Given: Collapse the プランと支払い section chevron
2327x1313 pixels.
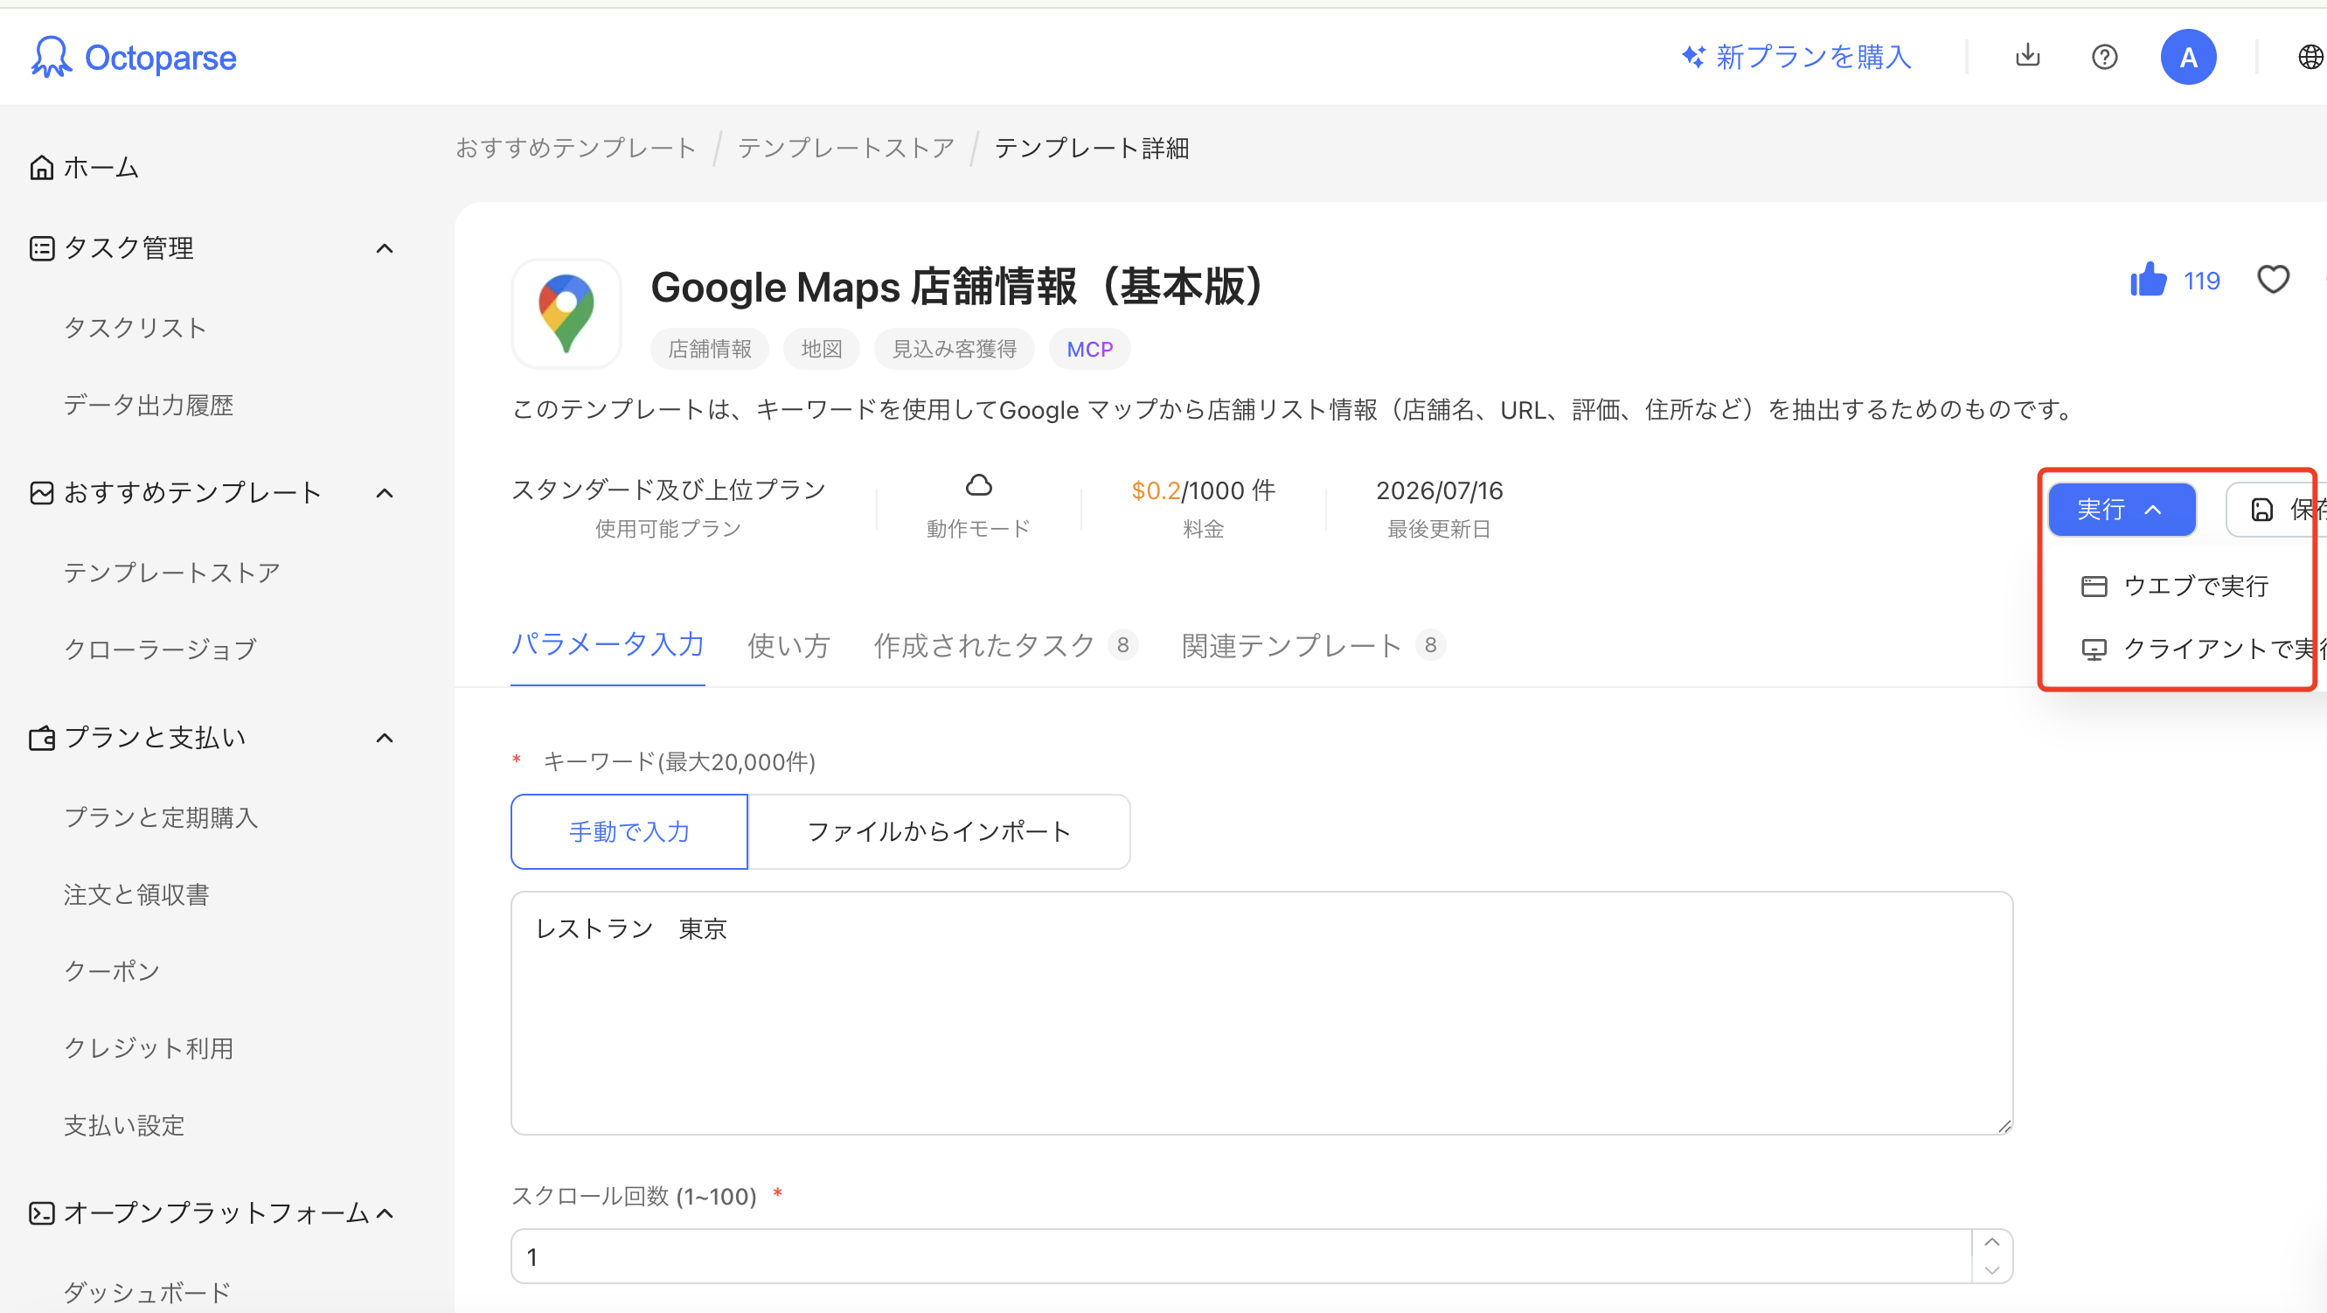Looking at the screenshot, I should pyautogui.click(x=385, y=739).
